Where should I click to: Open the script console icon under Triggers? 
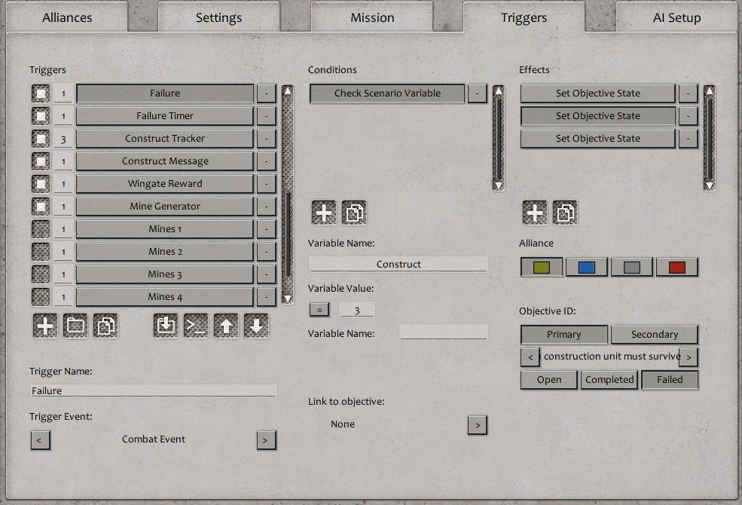click(x=196, y=326)
